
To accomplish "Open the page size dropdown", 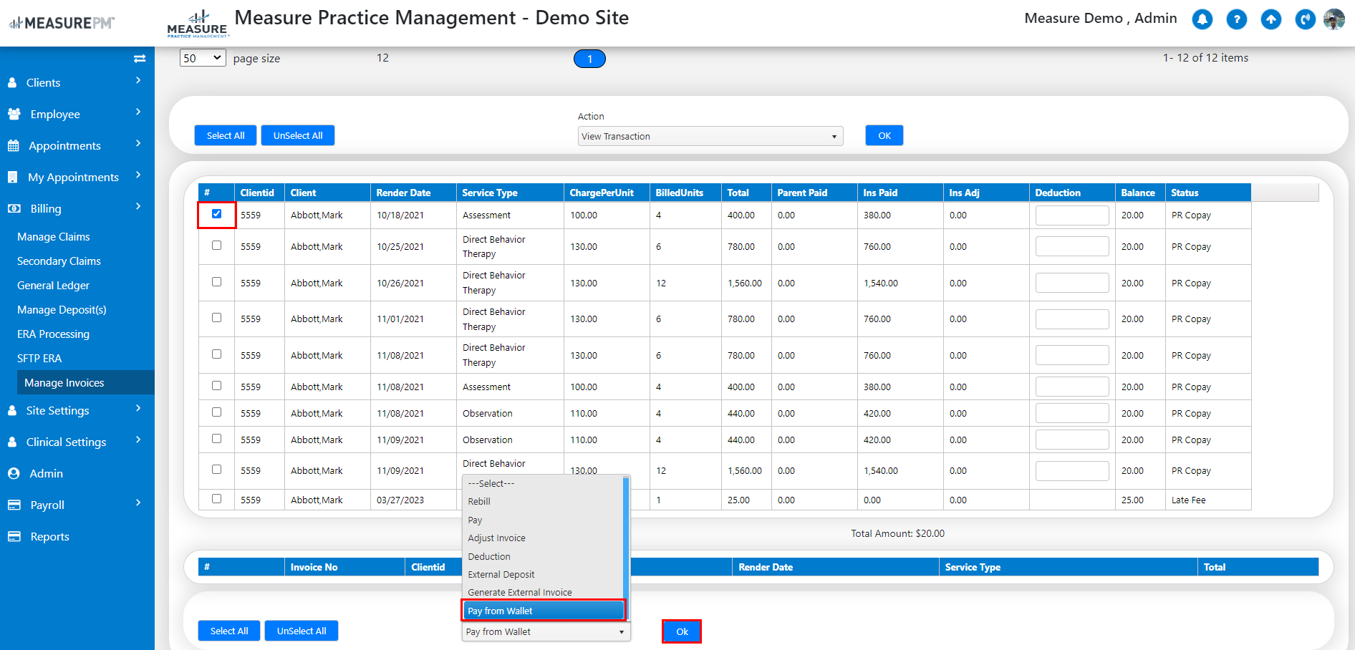I will (203, 58).
